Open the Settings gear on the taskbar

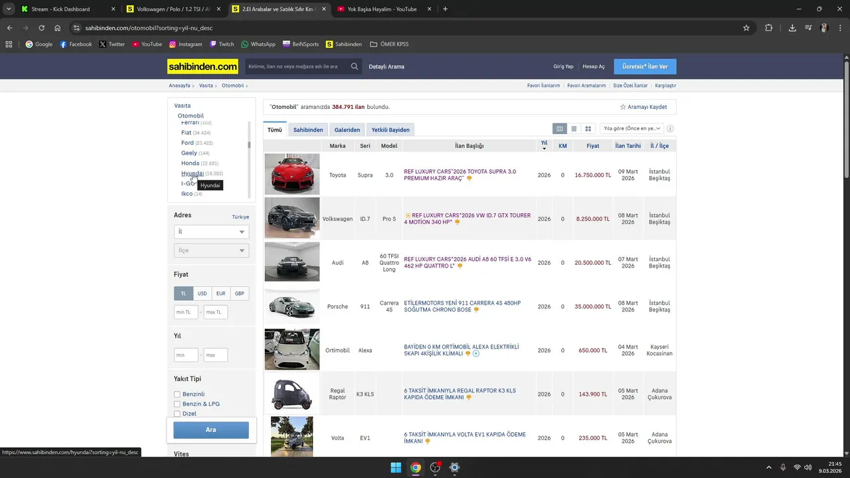454,467
